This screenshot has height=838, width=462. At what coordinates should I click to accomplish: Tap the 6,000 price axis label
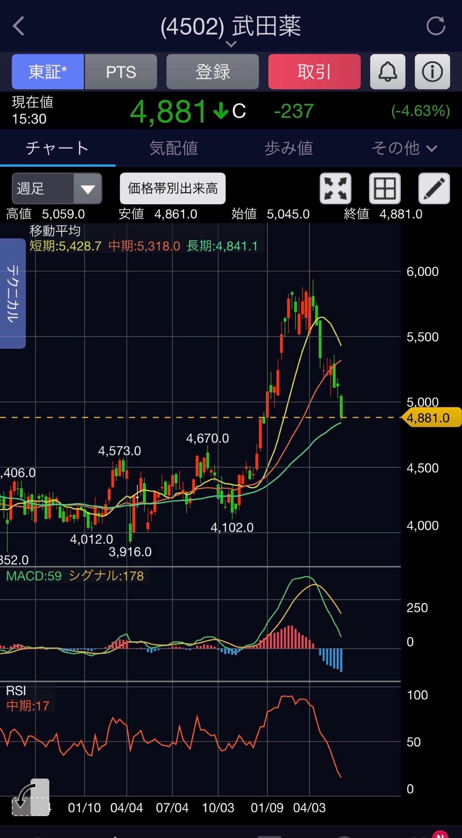(423, 271)
